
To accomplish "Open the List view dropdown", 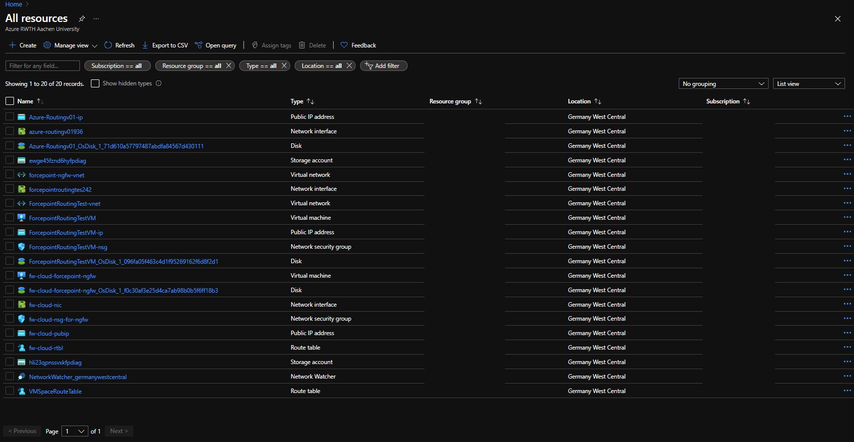I will pyautogui.click(x=809, y=83).
